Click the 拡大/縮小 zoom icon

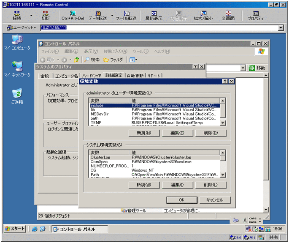pos(204,16)
